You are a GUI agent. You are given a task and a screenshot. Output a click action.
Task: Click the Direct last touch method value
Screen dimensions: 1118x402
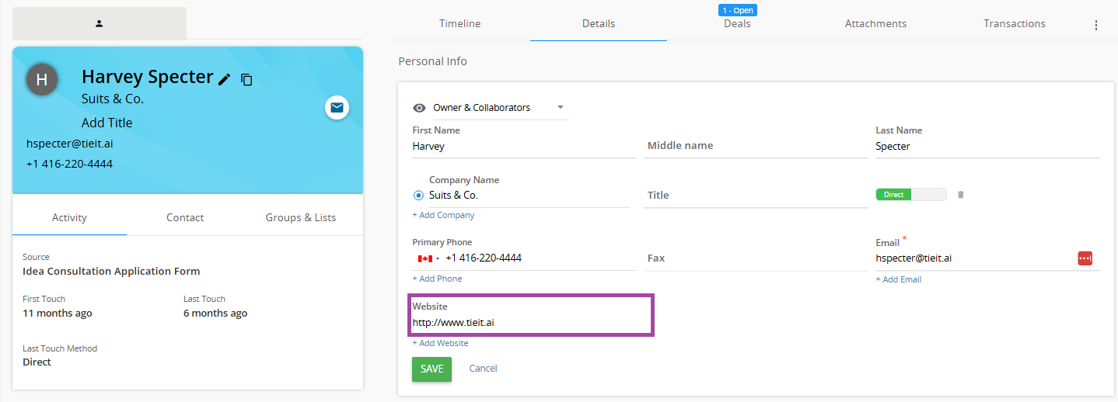click(37, 362)
